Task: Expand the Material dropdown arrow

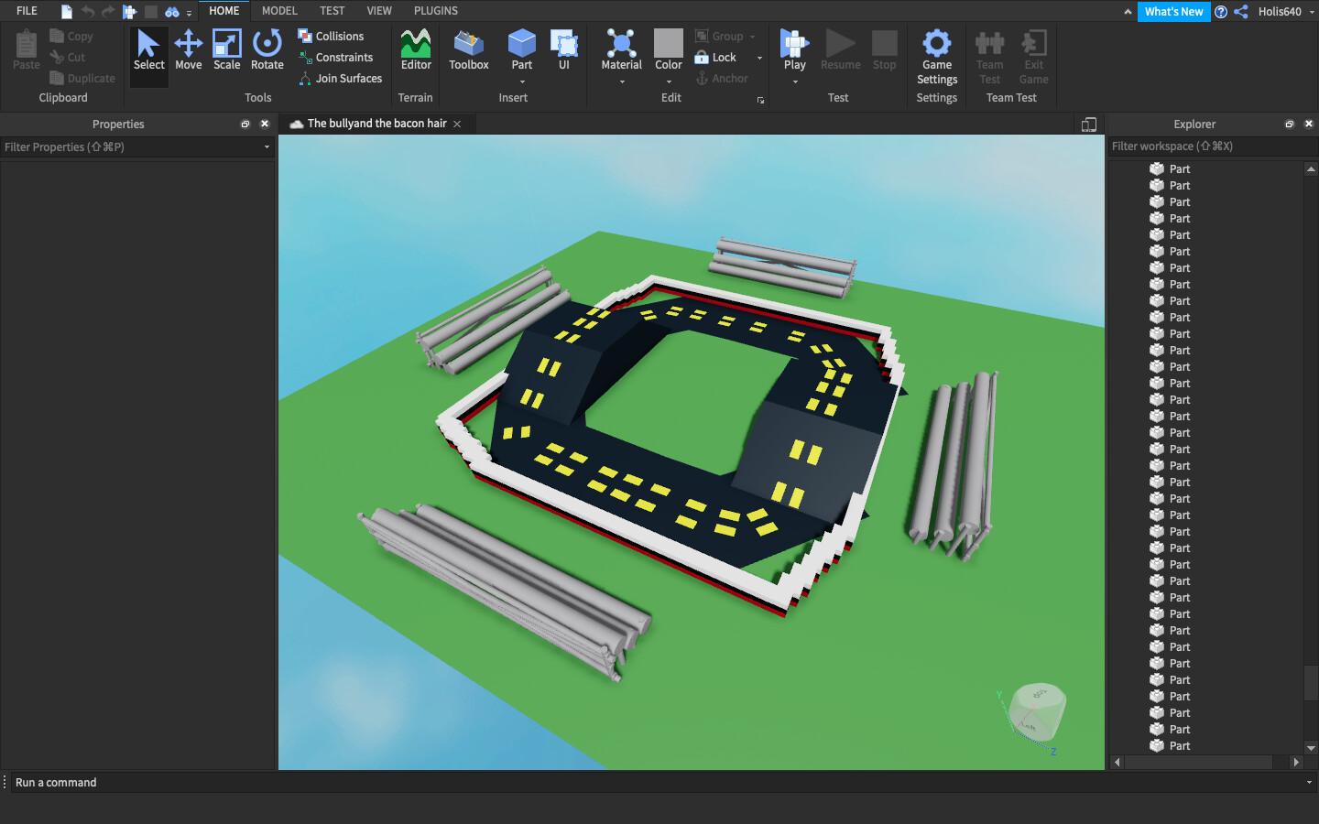Action: 622,82
